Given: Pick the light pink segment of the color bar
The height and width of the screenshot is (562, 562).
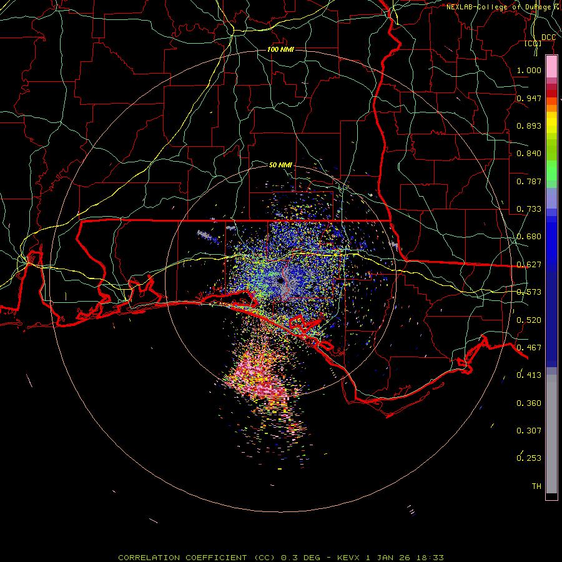Looking at the screenshot, I should tap(551, 67).
